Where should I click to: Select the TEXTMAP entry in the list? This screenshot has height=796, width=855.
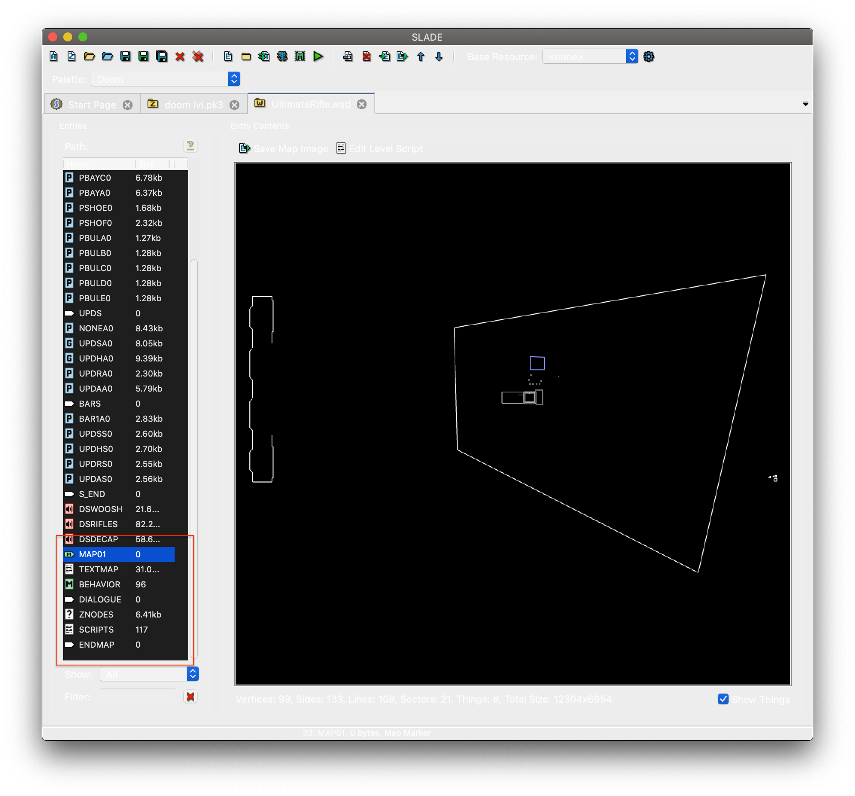(99, 569)
